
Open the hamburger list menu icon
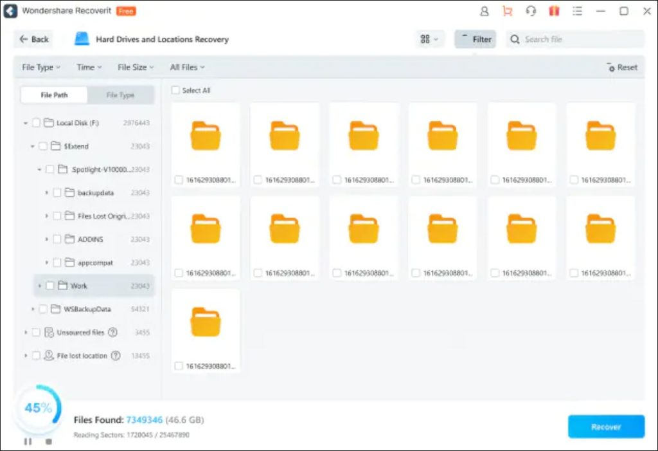point(578,12)
